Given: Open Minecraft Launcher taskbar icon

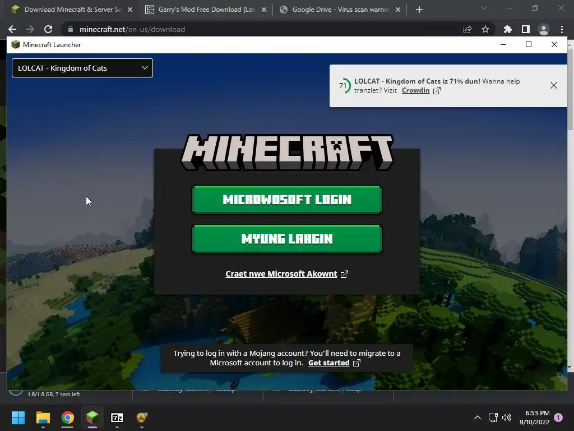Looking at the screenshot, I should point(92,418).
